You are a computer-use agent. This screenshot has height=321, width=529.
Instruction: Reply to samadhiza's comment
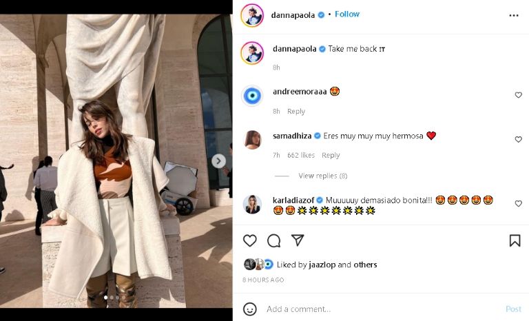331,156
